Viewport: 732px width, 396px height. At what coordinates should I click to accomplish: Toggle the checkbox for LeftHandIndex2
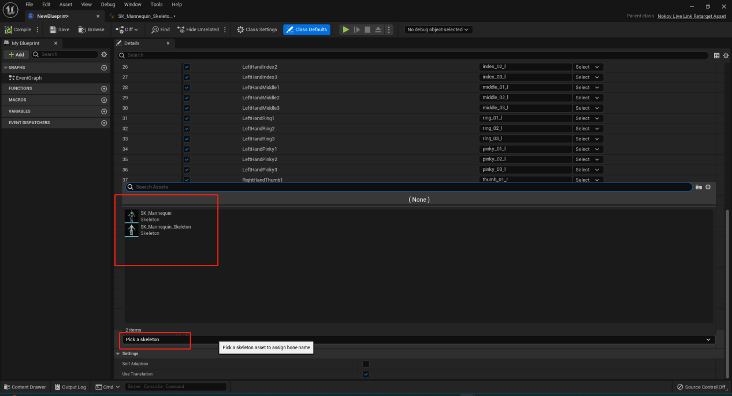point(187,67)
